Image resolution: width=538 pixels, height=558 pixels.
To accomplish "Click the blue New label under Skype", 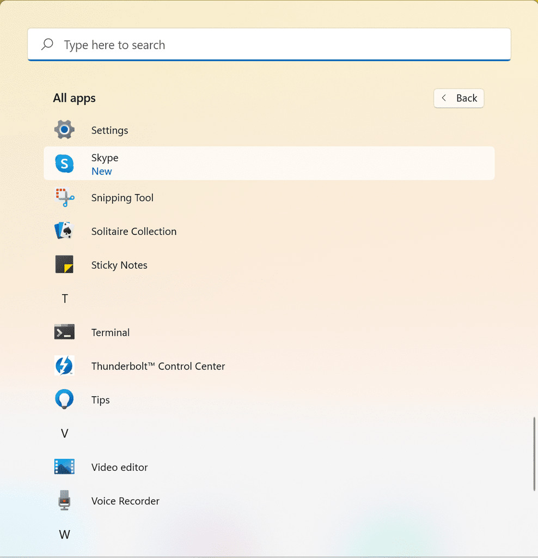I will 102,172.
